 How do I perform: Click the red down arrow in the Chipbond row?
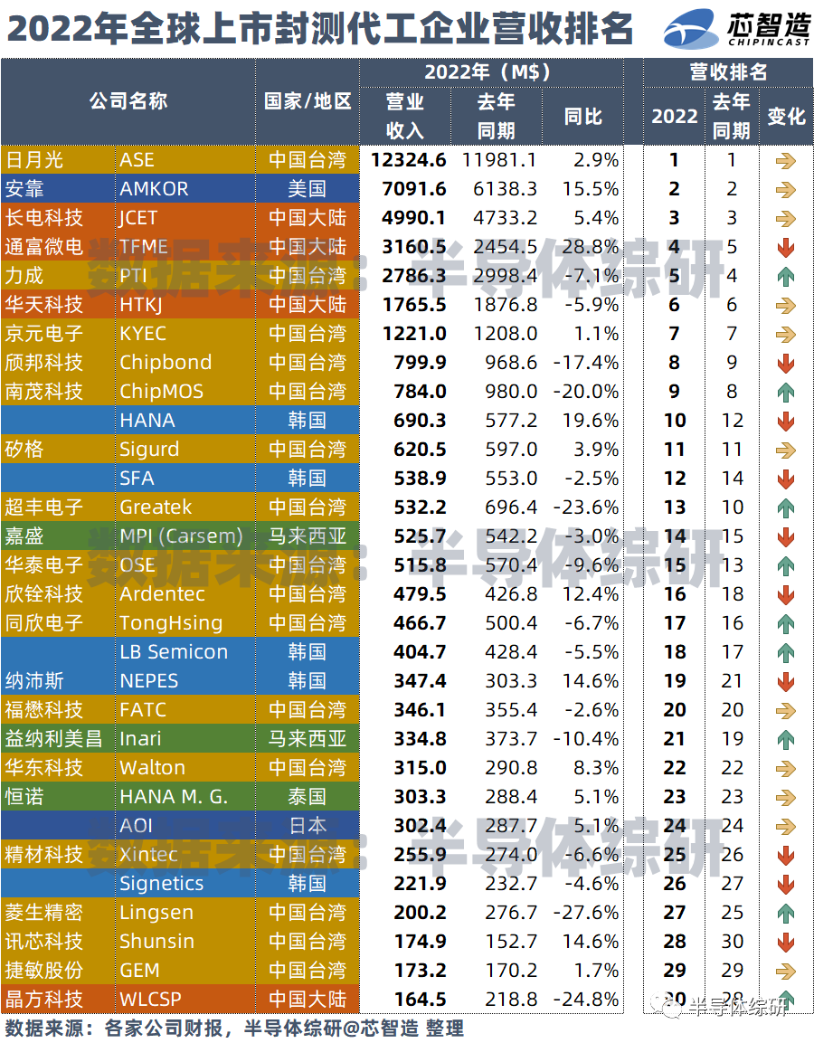(x=785, y=363)
